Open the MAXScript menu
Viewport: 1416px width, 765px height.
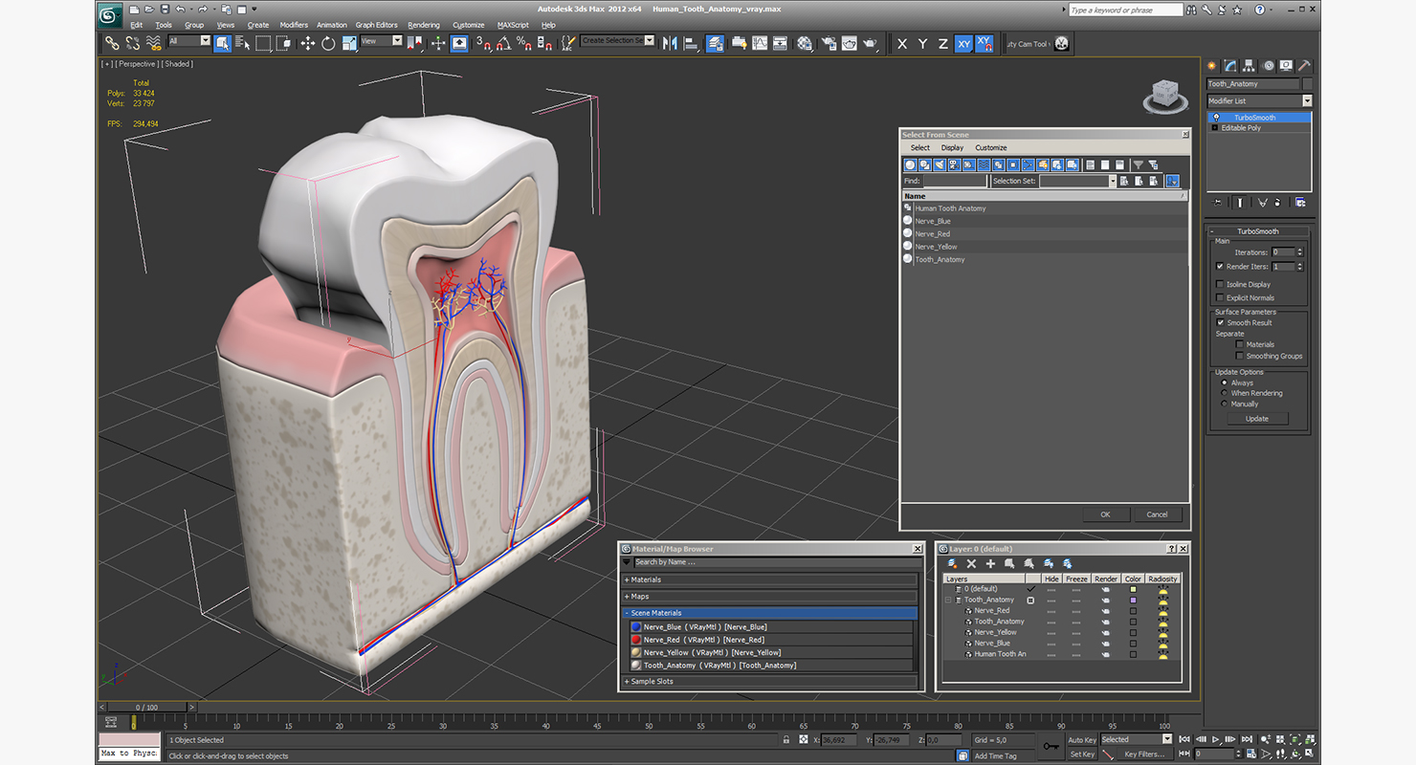[513, 25]
